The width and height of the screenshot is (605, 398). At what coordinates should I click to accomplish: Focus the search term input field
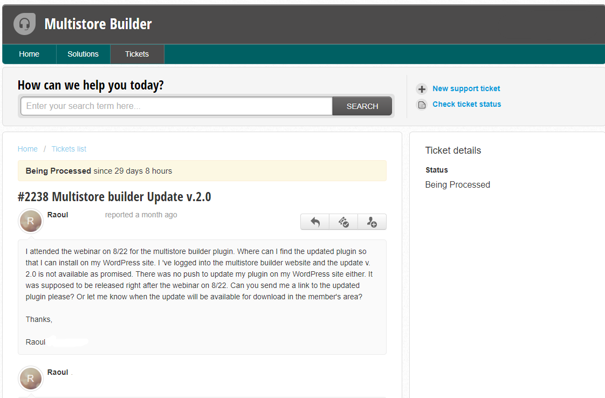point(176,106)
